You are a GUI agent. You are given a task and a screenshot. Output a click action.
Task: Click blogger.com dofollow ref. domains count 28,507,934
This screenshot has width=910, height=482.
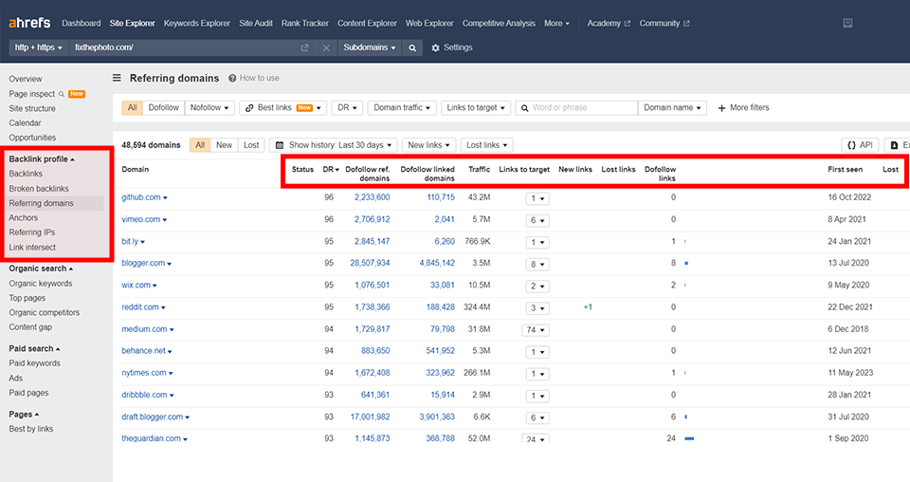point(370,263)
